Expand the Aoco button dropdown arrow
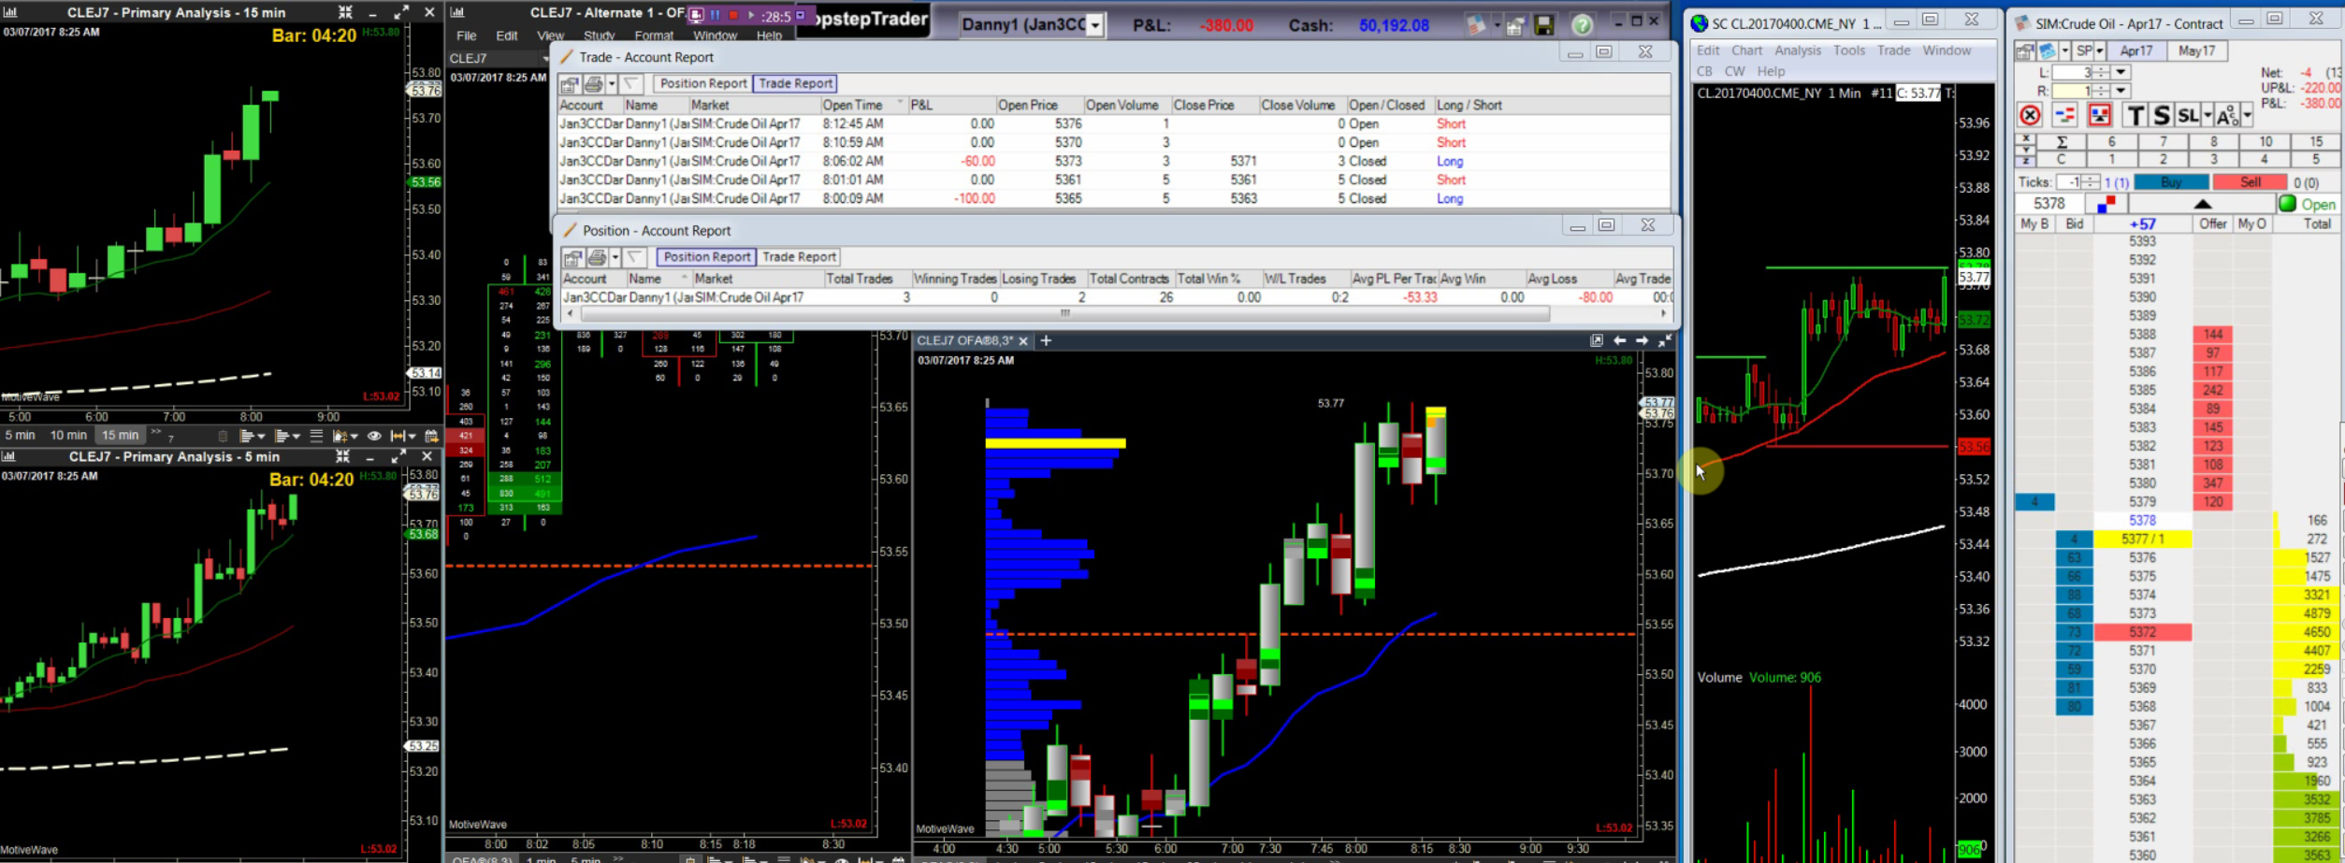The width and height of the screenshot is (2345, 863). pos(2247,115)
